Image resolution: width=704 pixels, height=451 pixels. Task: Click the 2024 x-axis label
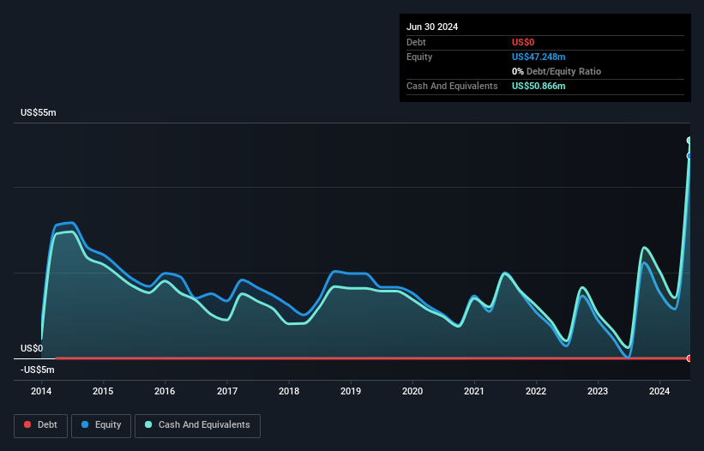[x=659, y=391]
